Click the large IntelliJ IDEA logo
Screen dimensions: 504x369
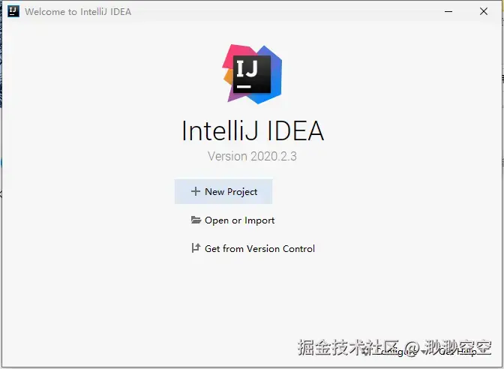click(x=252, y=74)
